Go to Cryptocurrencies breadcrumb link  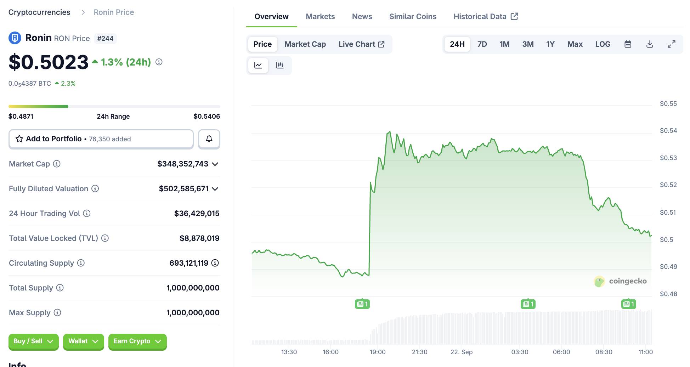tap(39, 12)
